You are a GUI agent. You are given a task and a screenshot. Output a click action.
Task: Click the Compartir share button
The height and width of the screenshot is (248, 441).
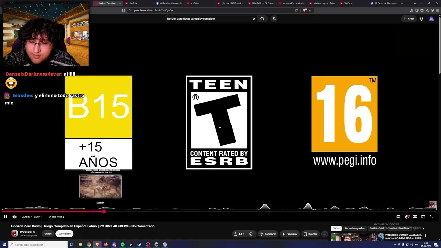[268, 234]
